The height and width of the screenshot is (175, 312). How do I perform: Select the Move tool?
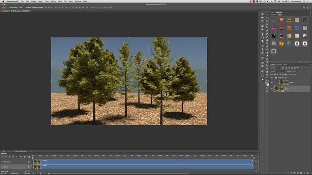(x=267, y=15)
